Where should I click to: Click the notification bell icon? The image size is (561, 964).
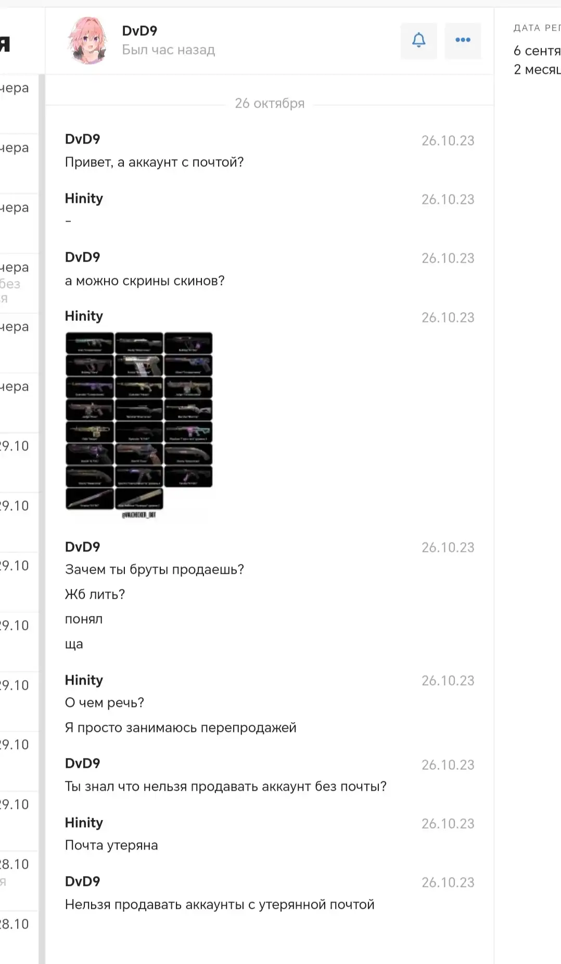(x=419, y=41)
